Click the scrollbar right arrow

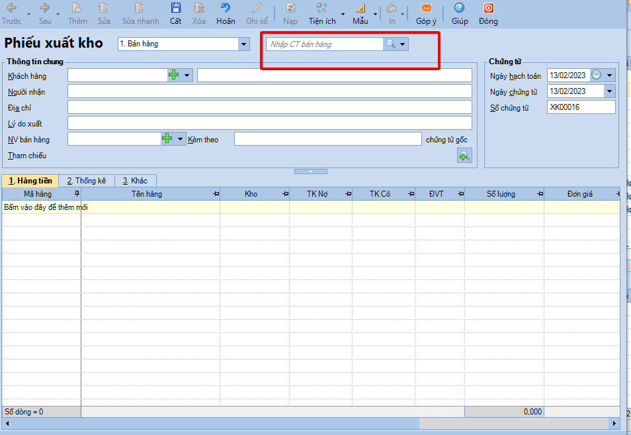pyautogui.click(x=614, y=423)
